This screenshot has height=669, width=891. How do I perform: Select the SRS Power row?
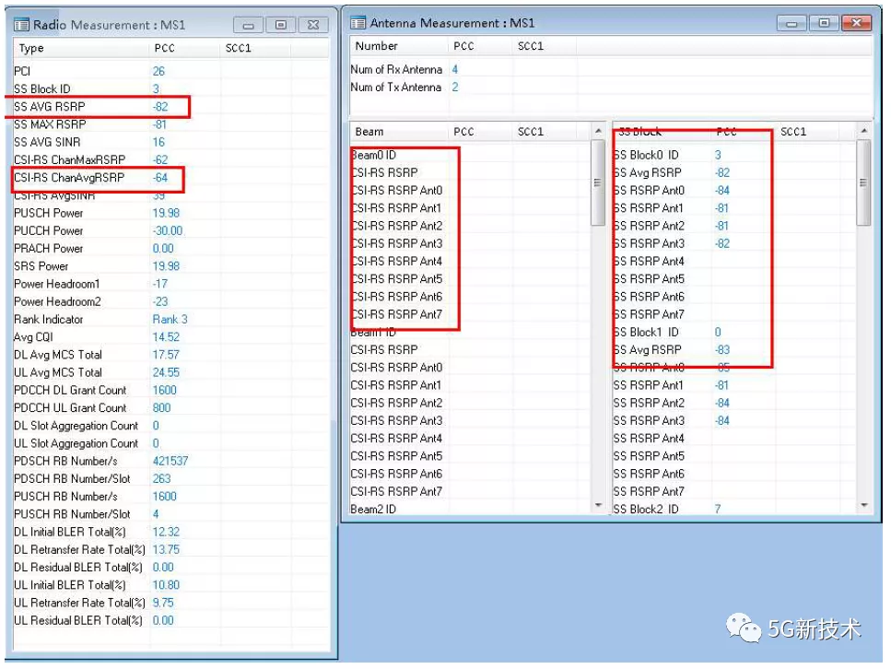pyautogui.click(x=170, y=266)
